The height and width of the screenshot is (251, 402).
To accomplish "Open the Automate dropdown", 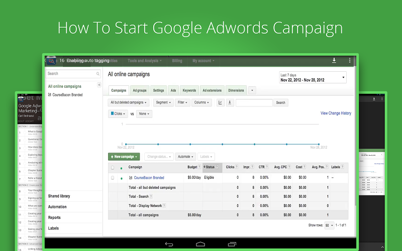I will coord(185,157).
